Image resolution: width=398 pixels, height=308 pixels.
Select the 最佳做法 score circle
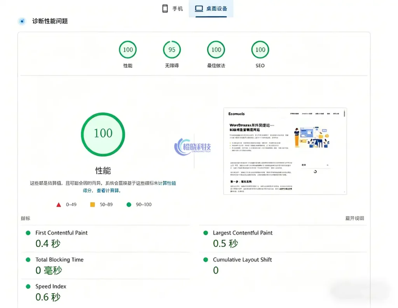216,50
